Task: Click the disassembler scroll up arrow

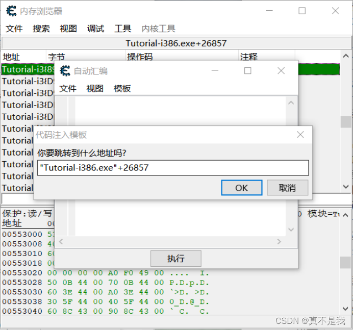Action: coord(346,56)
